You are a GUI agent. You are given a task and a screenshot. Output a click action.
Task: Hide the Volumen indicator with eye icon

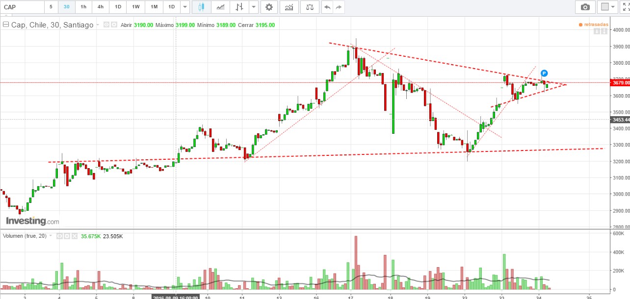59,236
